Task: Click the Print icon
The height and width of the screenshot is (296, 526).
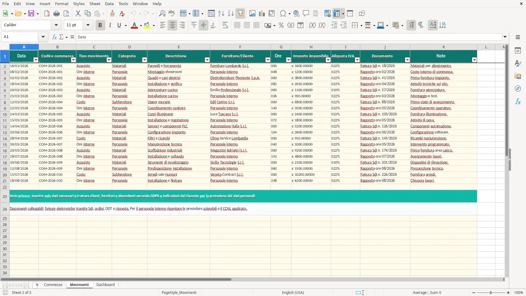Action: point(57,14)
